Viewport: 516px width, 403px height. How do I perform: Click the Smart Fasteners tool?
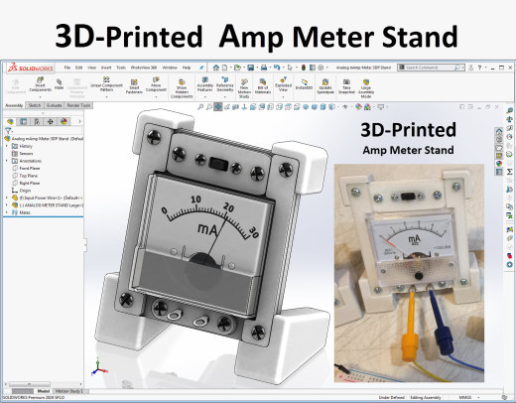tap(134, 86)
